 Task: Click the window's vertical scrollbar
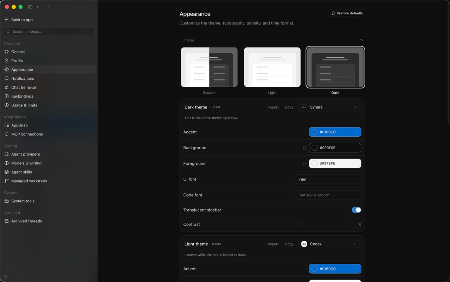(x=448, y=63)
